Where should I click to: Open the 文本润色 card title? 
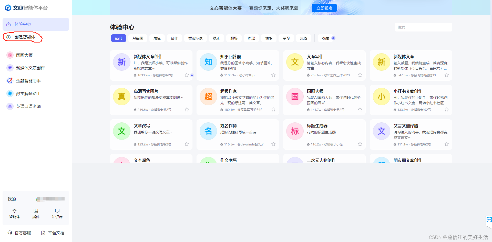point(142,160)
